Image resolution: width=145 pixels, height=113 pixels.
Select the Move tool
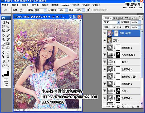coord(8,23)
